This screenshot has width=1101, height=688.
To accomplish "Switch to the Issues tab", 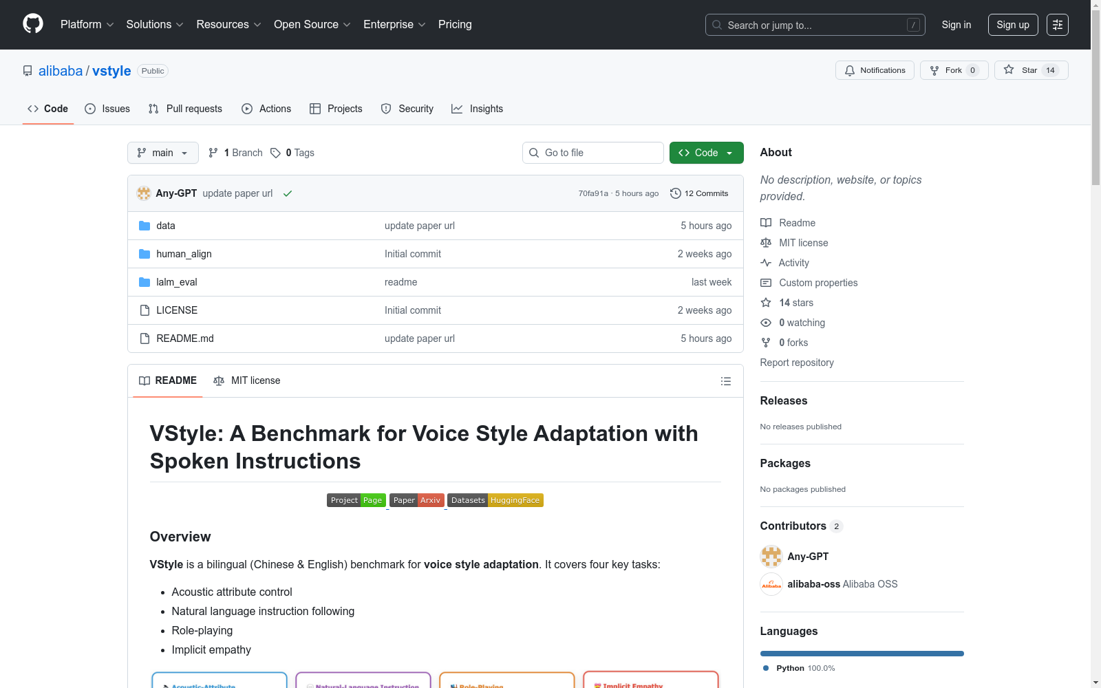I will pos(107,109).
